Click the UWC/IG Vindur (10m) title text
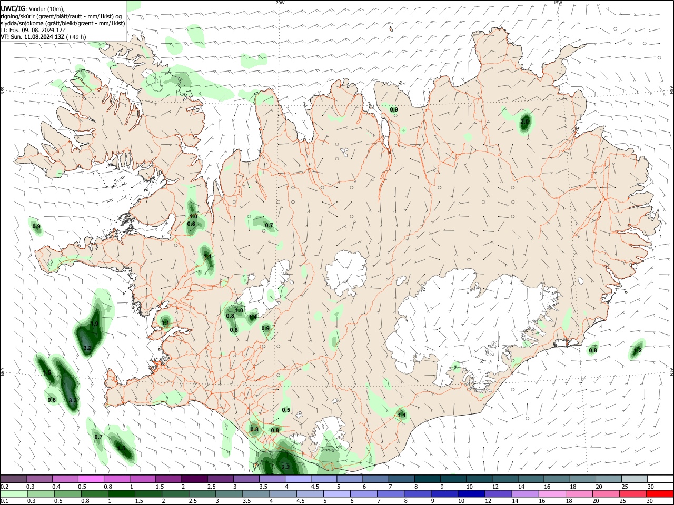This screenshot has width=674, height=505. point(32,8)
